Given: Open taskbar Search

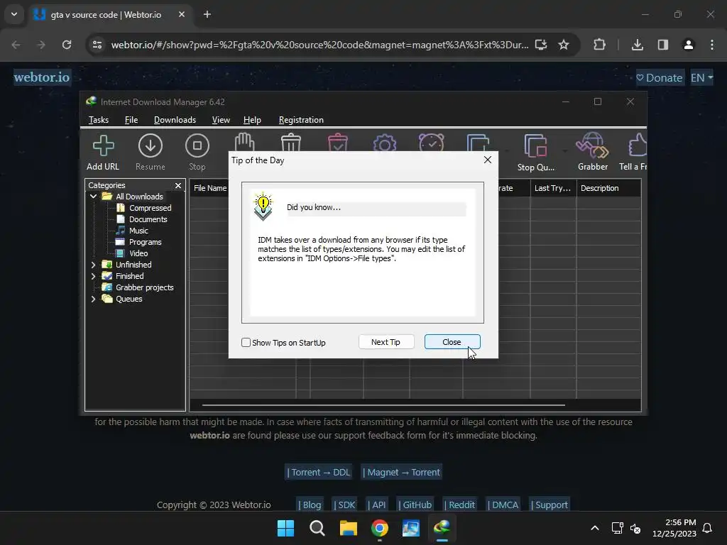Looking at the screenshot, I should 317,528.
